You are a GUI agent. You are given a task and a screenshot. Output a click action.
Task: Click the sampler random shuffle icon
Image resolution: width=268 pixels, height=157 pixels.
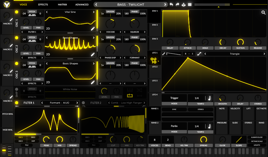tap(139, 90)
